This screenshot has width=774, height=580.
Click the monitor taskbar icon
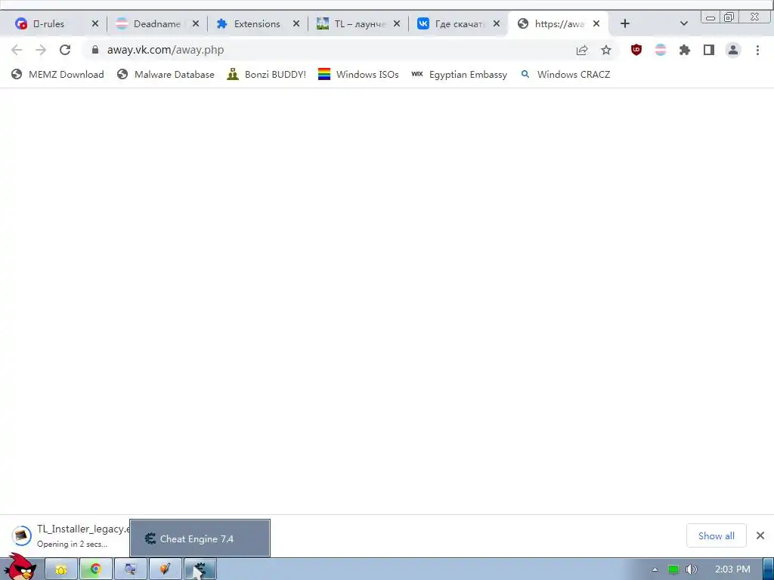130,569
